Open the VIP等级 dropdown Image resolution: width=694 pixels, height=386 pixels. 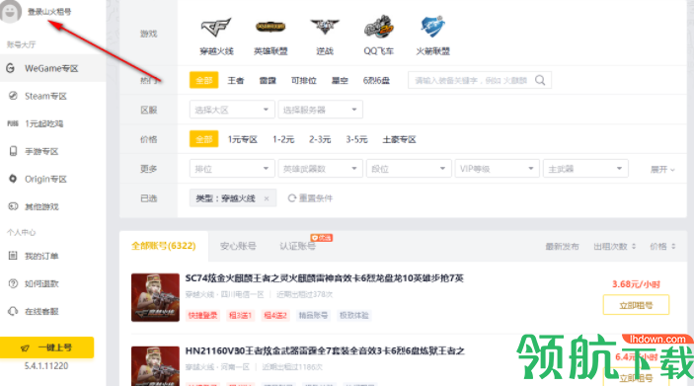497,169
